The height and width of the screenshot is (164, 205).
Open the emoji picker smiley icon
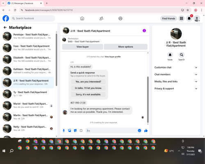(139, 131)
